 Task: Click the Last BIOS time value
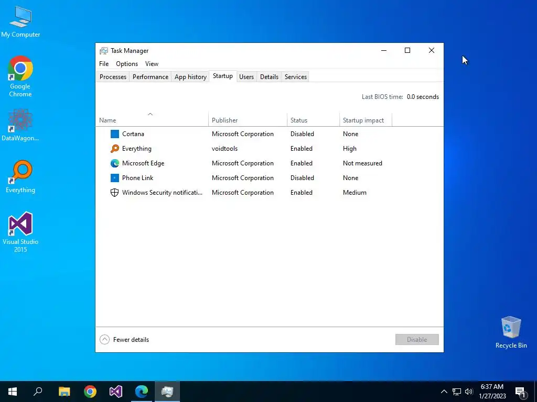tap(423, 97)
